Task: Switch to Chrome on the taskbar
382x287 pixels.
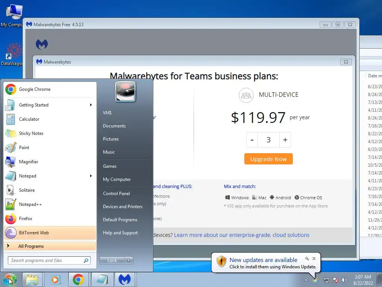Action: [x=78, y=280]
